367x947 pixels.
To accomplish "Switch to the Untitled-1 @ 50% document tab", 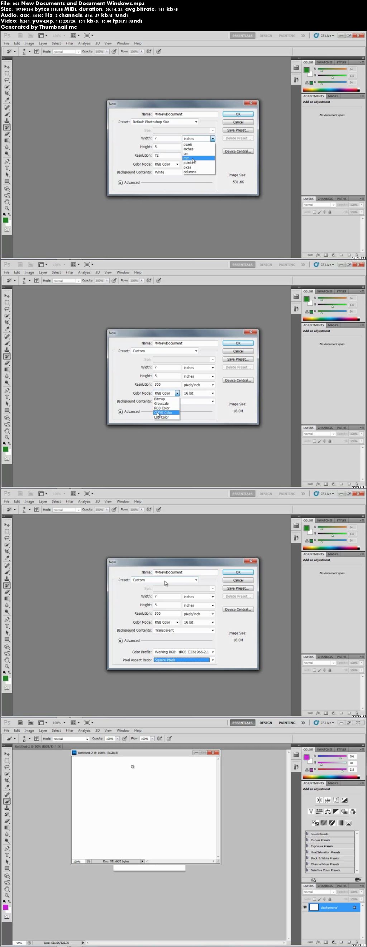I will click(35, 747).
